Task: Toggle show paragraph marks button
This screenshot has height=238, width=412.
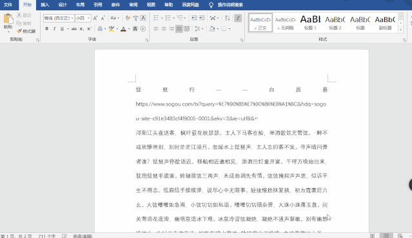Action: pyautogui.click(x=238, y=18)
